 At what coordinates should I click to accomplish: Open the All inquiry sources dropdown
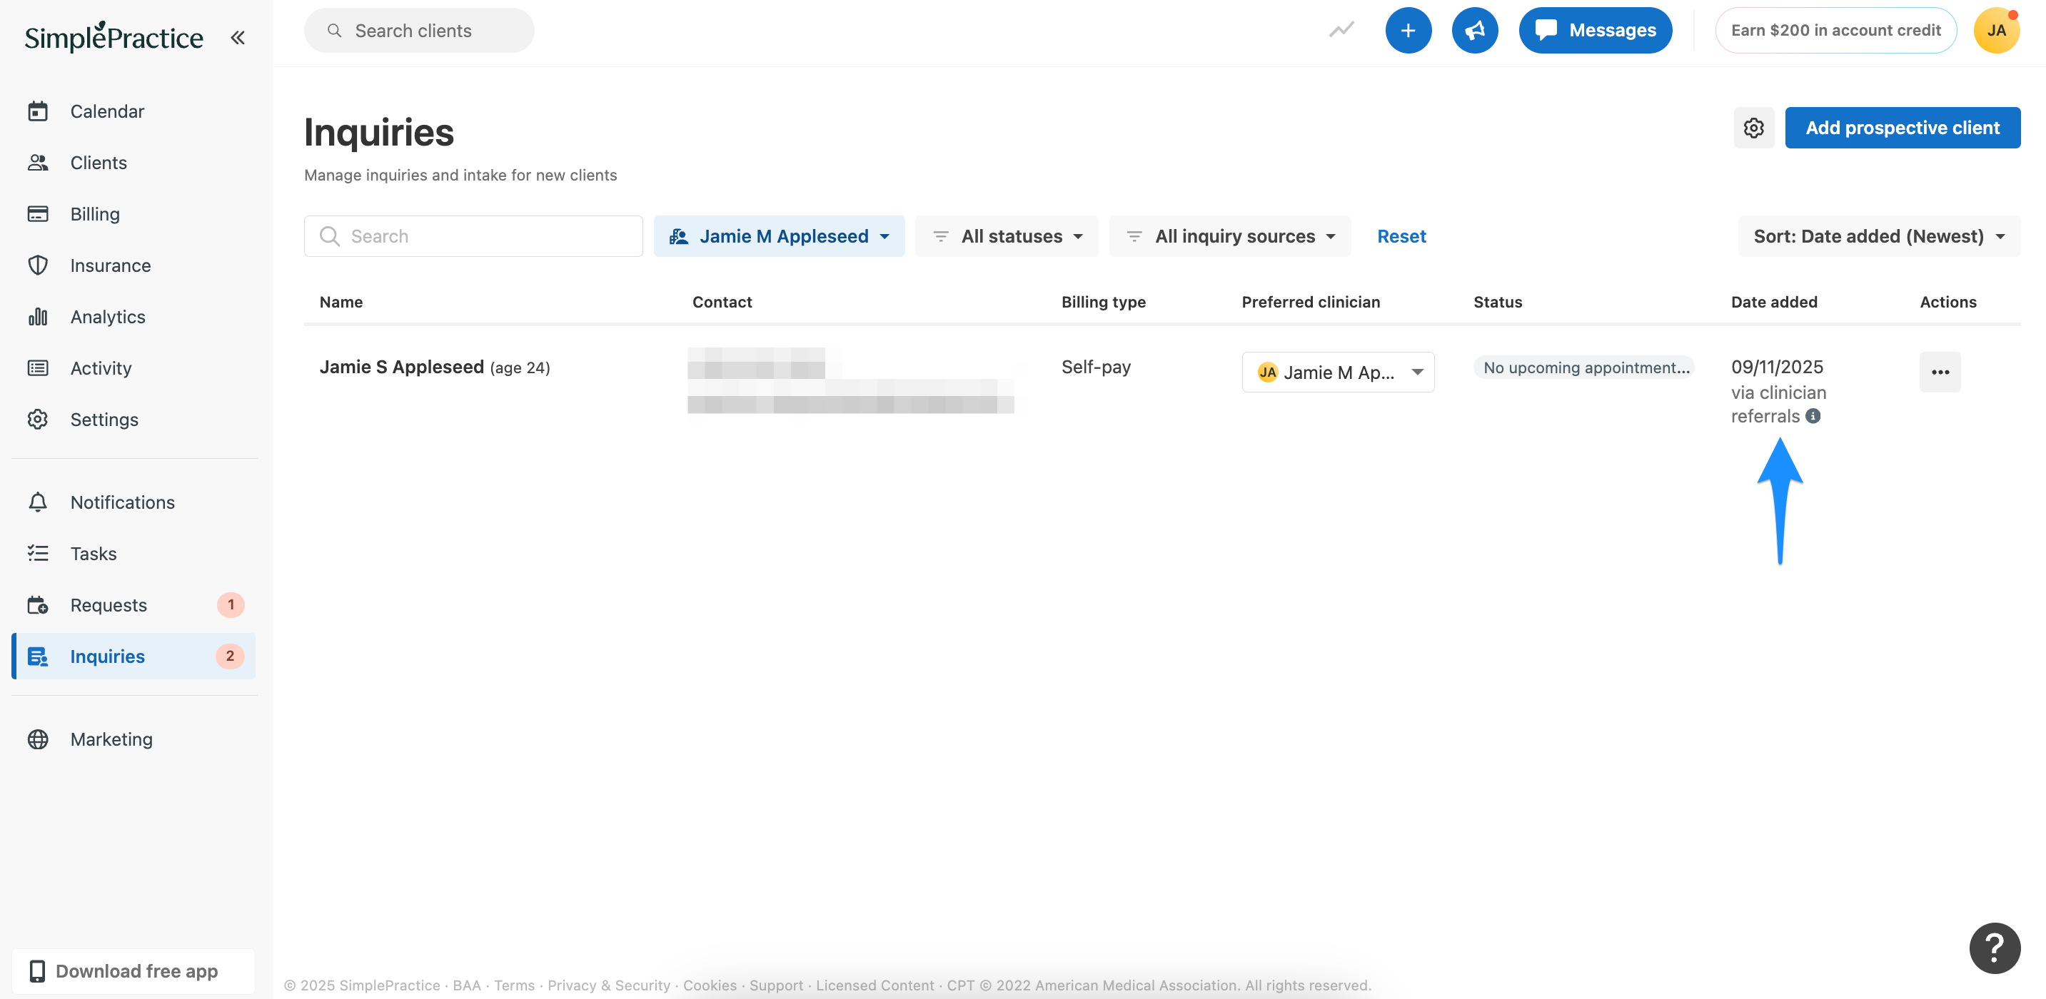[1229, 236]
